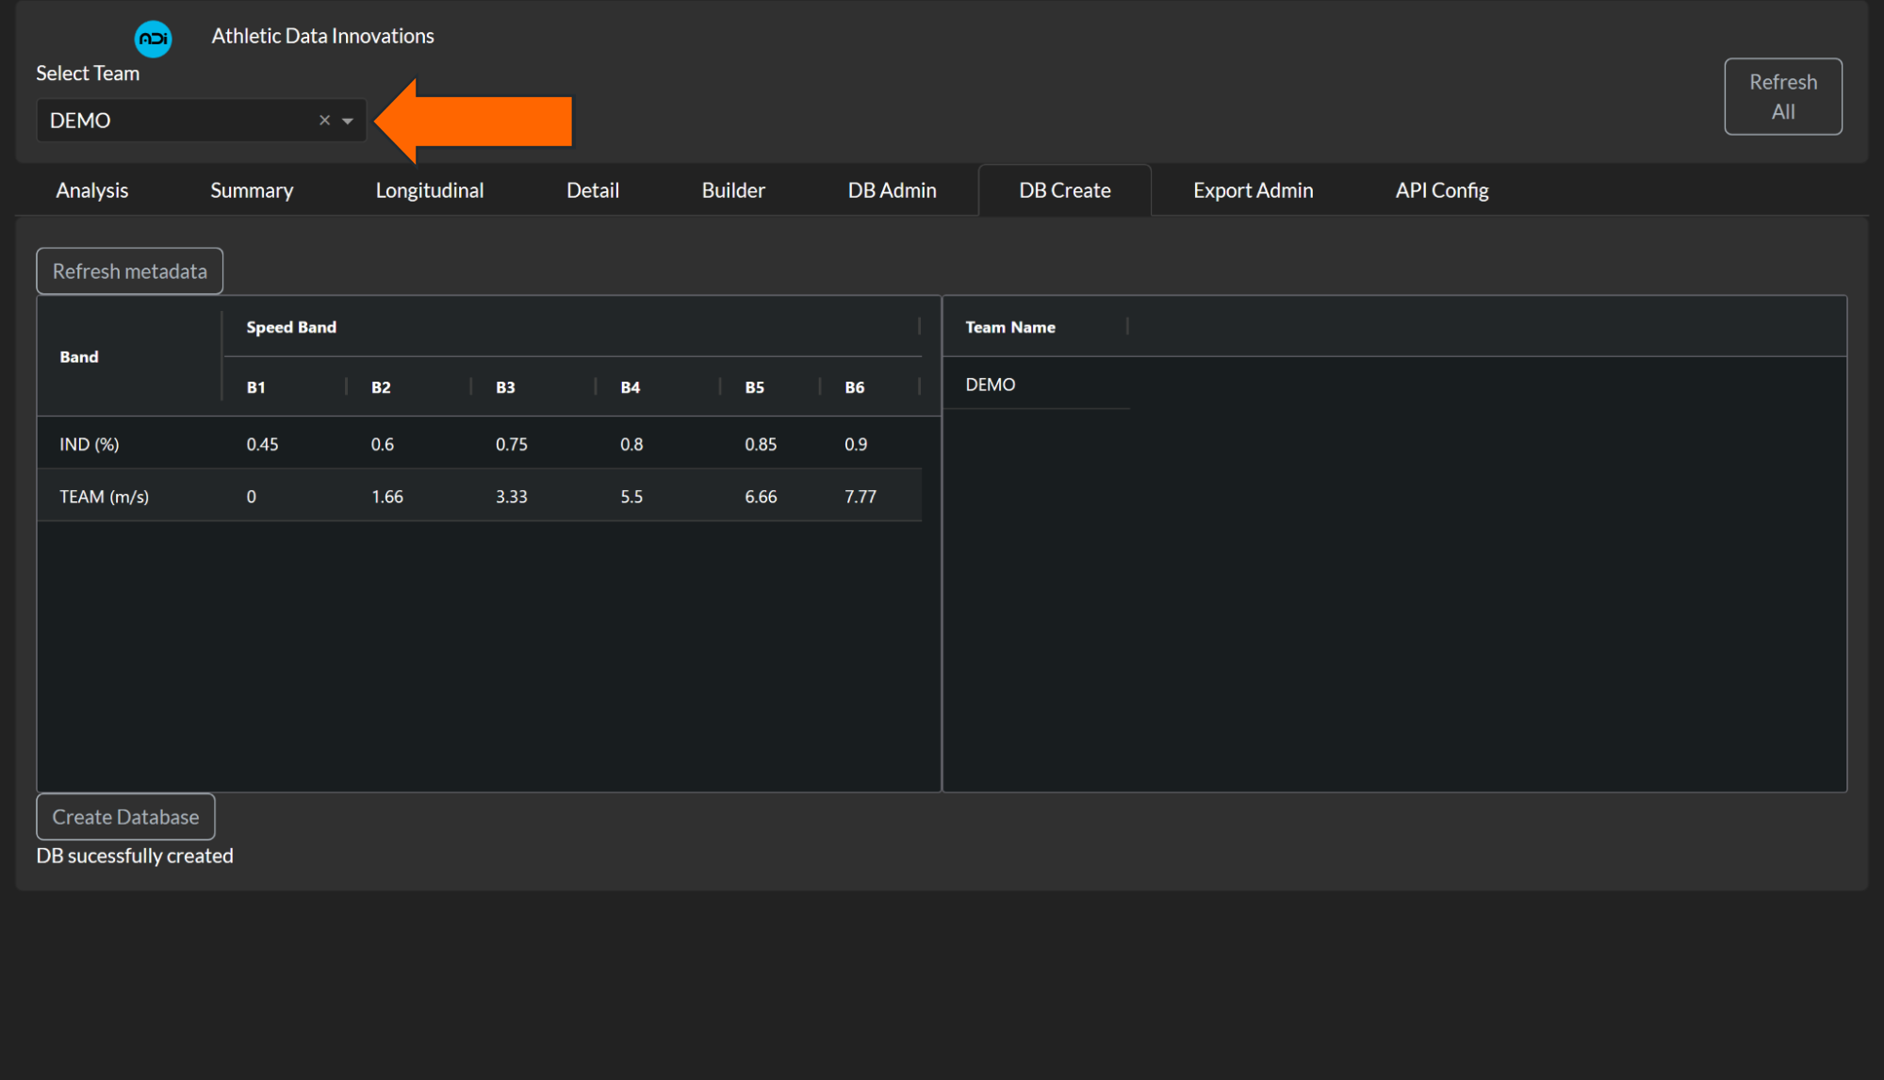Open the Analysis tab

(92, 190)
